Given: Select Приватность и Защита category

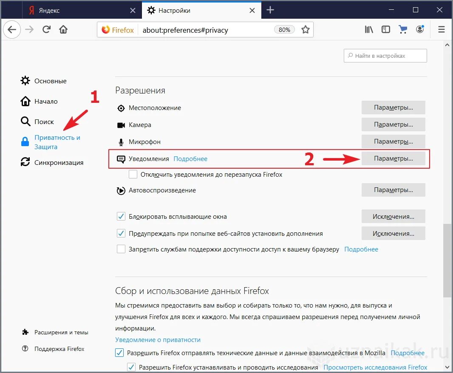Looking at the screenshot, I should point(51,142).
